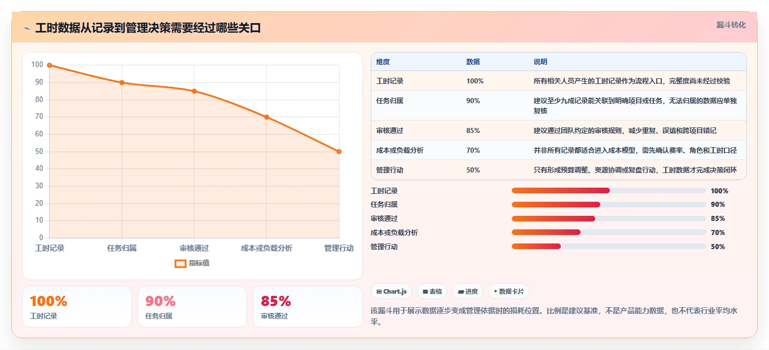Image resolution: width=769 pixels, height=350 pixels.
Task: Select the 任务归属 cell in the table
Action: point(390,101)
